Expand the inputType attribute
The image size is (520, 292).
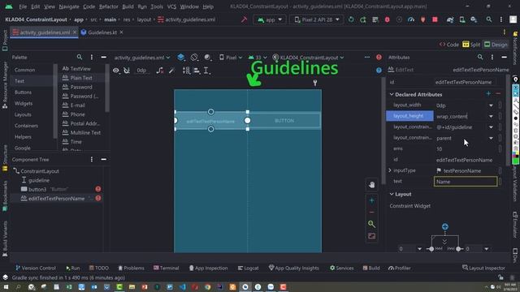(x=390, y=170)
